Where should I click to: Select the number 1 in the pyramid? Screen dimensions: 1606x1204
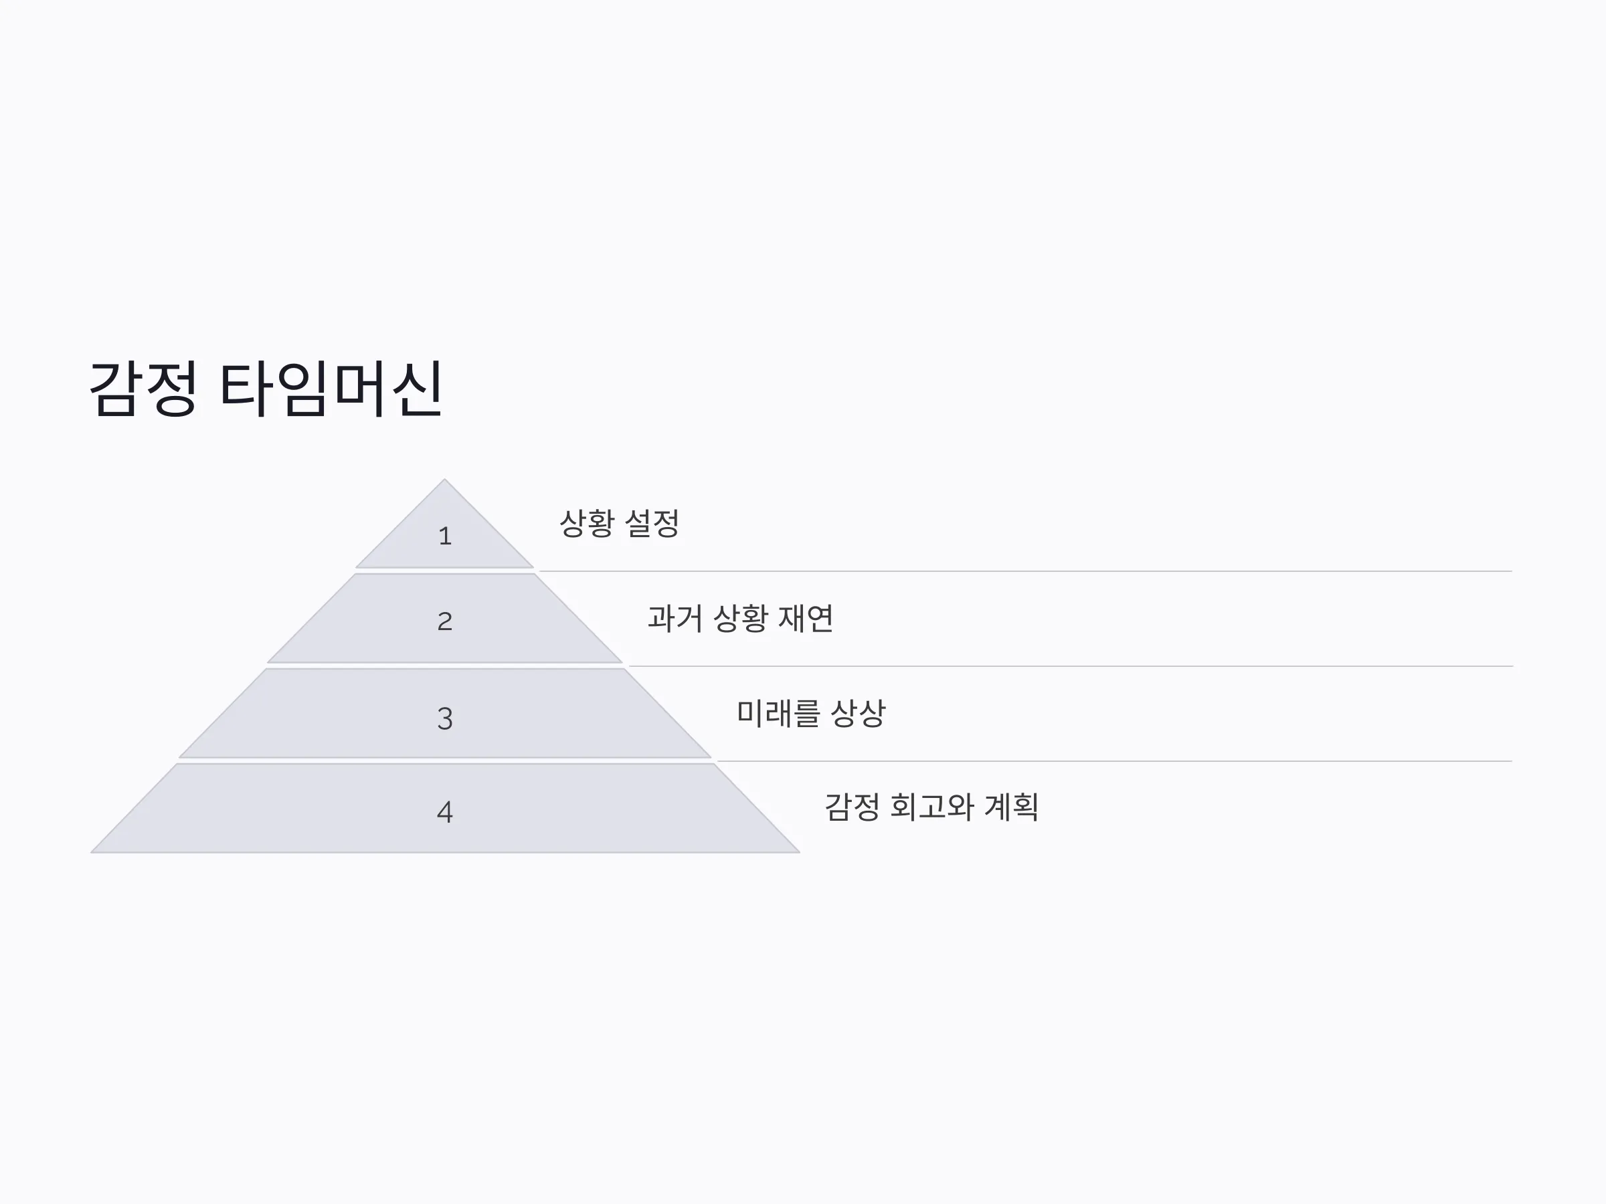(445, 536)
